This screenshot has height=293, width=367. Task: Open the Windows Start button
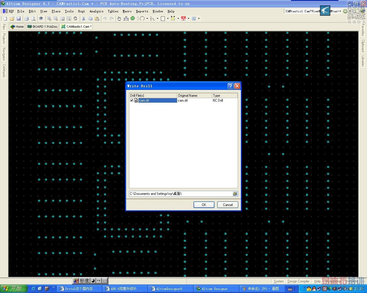[13, 288]
